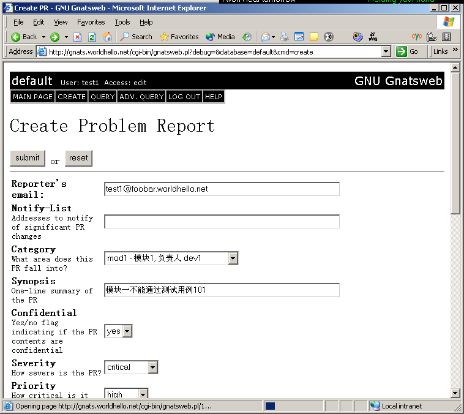
Task: Expand the Links toolbar chevron
Action: click(455, 50)
